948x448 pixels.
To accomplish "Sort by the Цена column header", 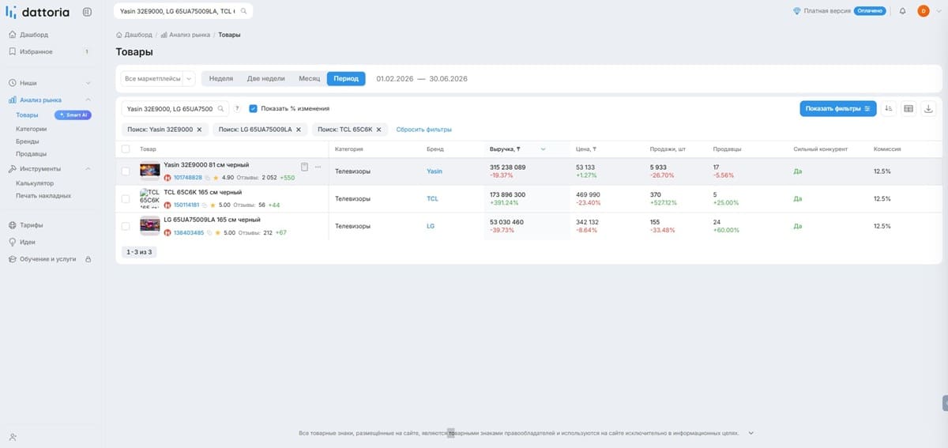I will pos(585,149).
